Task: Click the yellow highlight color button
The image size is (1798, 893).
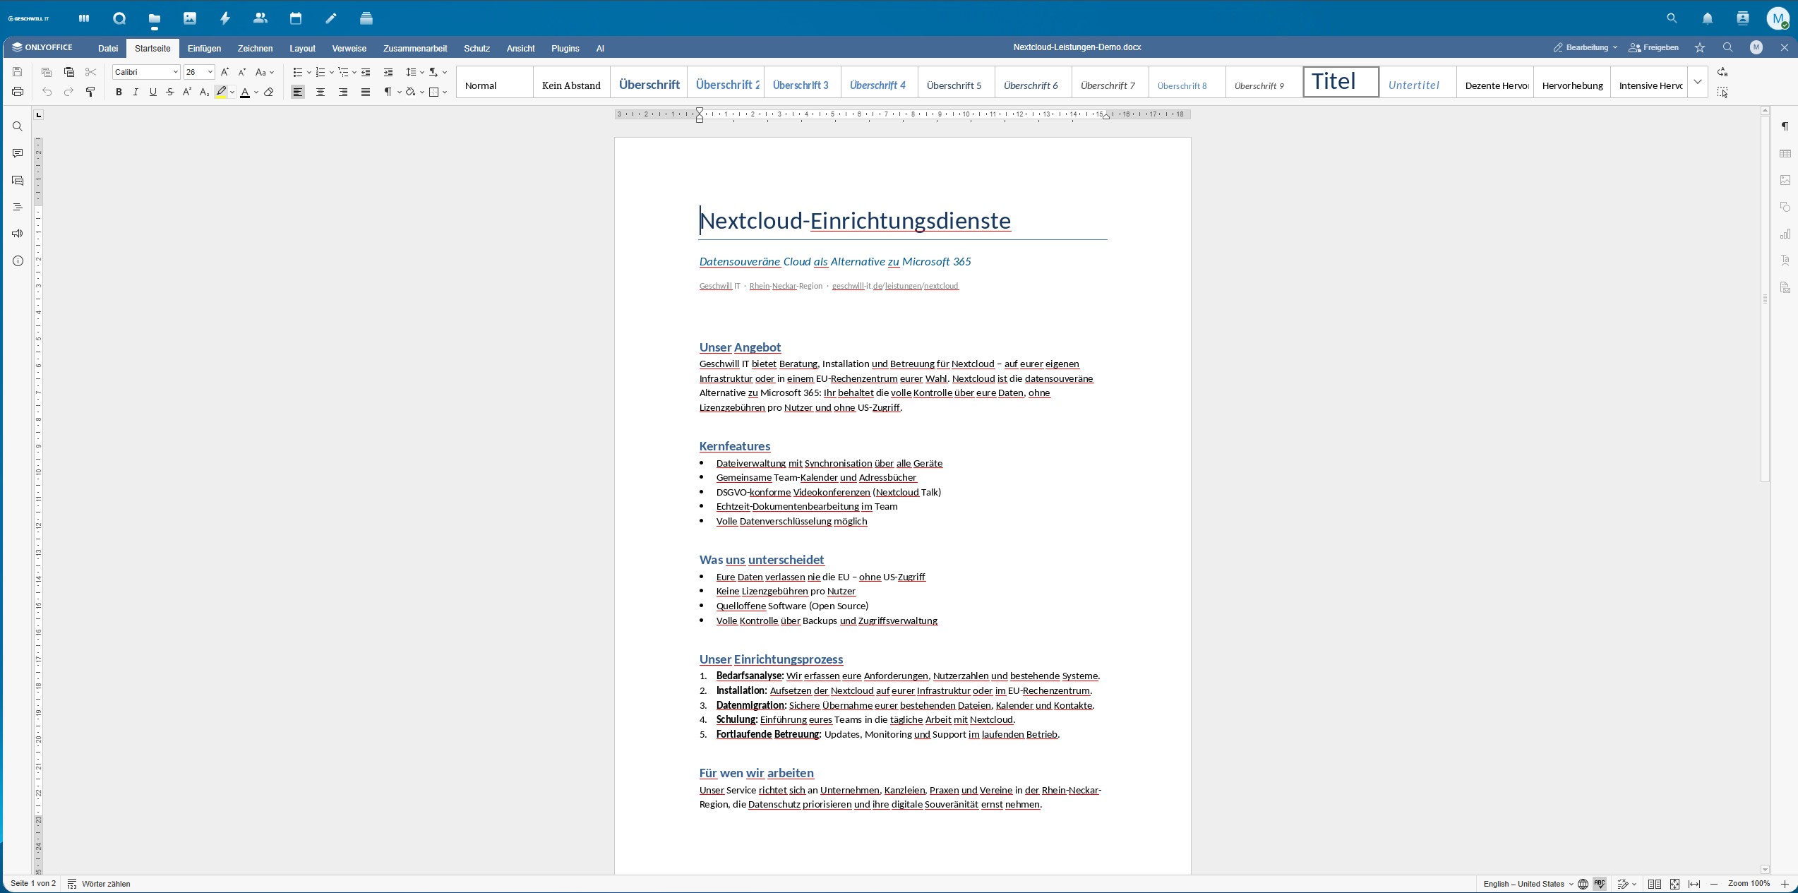Action: (x=221, y=92)
